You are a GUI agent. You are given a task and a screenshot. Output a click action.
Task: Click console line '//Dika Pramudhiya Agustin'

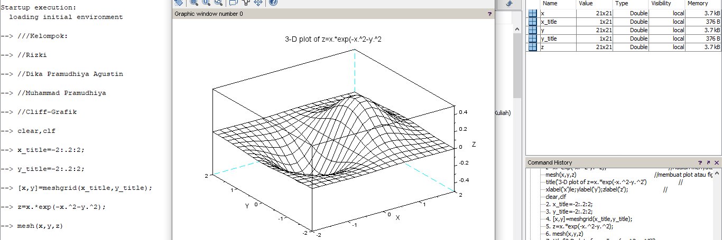pyautogui.click(x=70, y=74)
